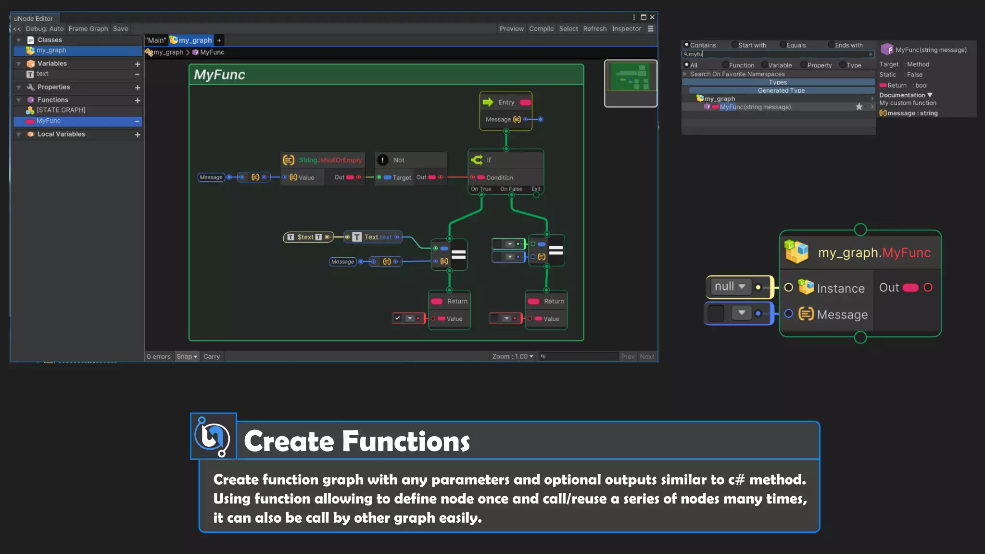The width and height of the screenshot is (985, 554).
Task: Open the Snap dropdown in status bar
Action: point(187,356)
